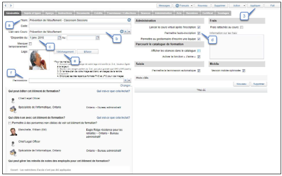
Task: Click the course logo image of woman eating apple
Action: pos(40,60)
